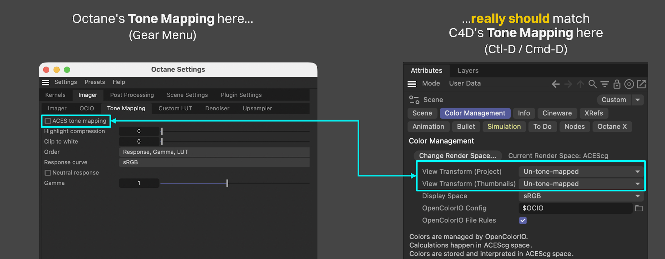Screen dimensions: 665x259
Task: Toggle the Neutral response checkbox
Action: tap(48, 173)
